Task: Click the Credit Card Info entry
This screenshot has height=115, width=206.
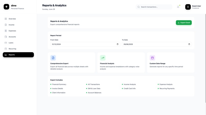Action: pyautogui.click(x=129, y=89)
